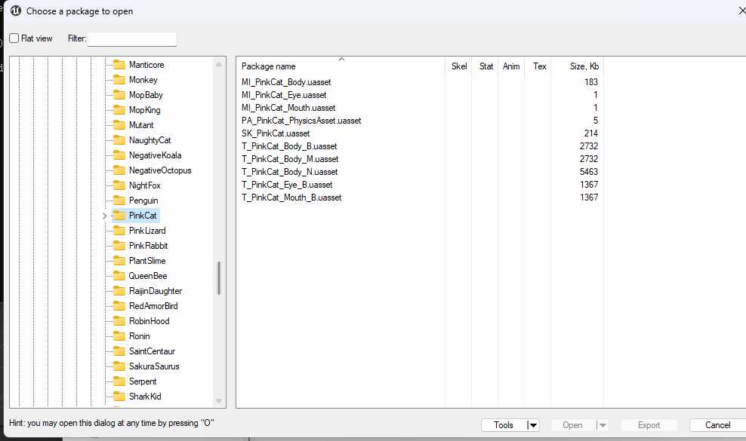Open the dropdown arrow beside Open button
This screenshot has height=441, width=746.
tap(603, 425)
